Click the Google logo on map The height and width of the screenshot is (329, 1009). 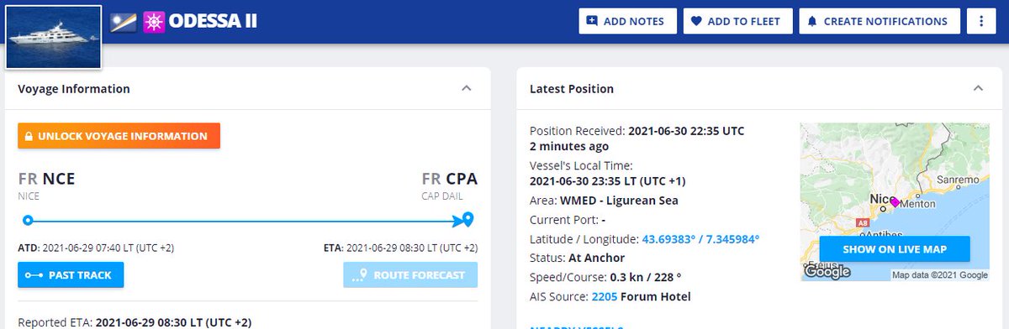(827, 272)
